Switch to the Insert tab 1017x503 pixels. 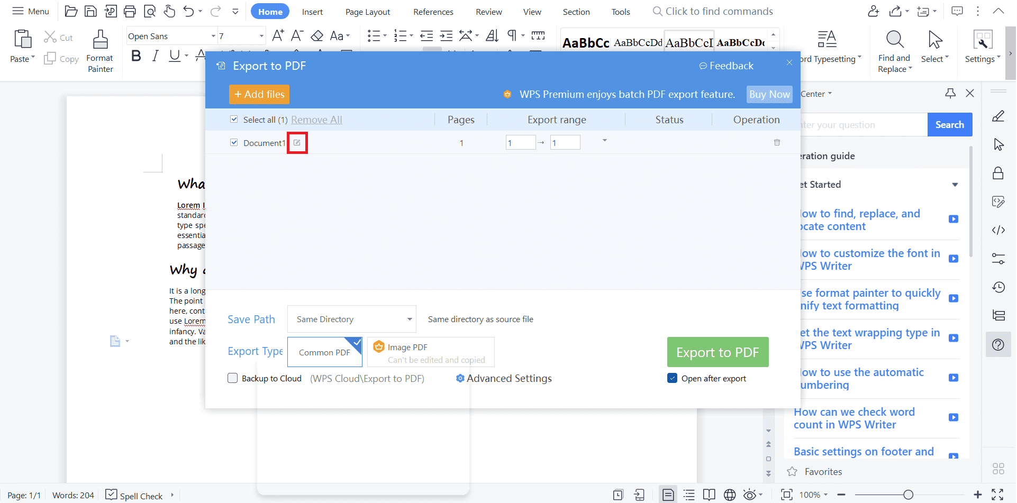click(x=312, y=12)
